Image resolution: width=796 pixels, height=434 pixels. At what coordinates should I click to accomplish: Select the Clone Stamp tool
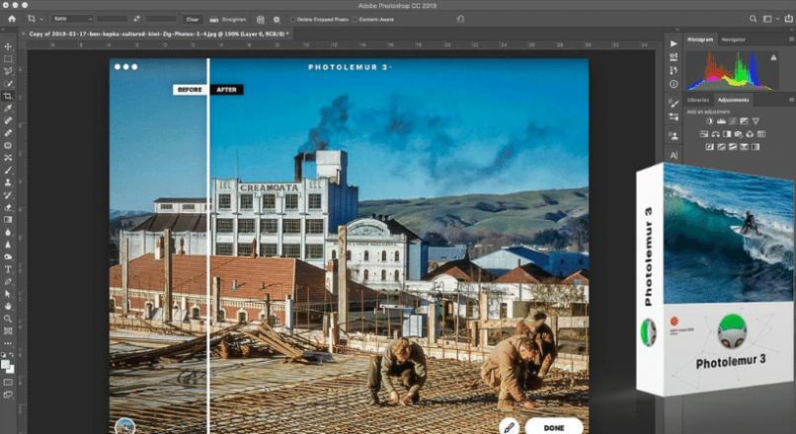pos(8,182)
